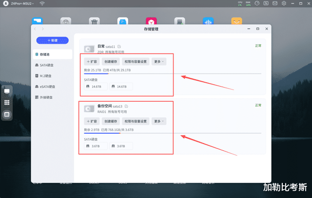Open the trash bin desktop app icon
Viewport: 312px width, 198px height.
click(94, 21)
